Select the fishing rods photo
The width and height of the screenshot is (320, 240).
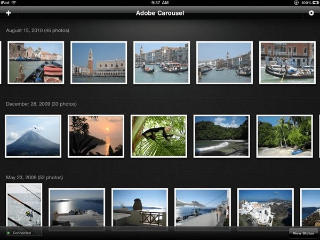(24, 206)
